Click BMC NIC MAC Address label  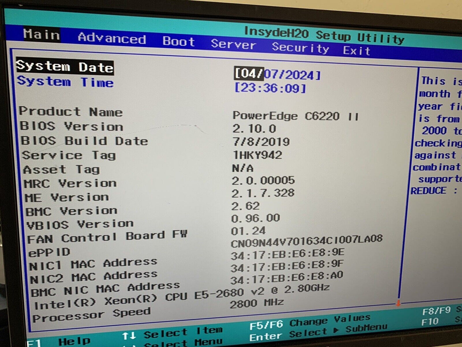click(x=105, y=289)
